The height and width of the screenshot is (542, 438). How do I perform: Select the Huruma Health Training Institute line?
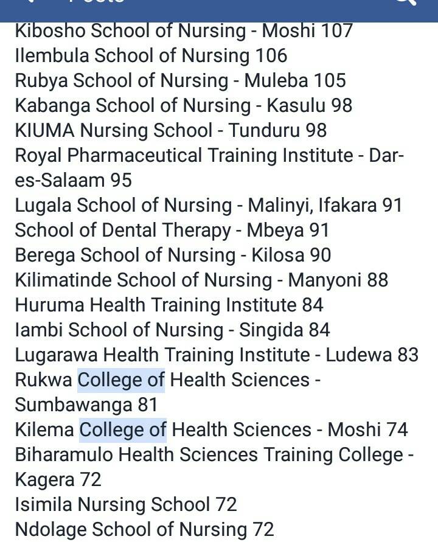[169, 305]
